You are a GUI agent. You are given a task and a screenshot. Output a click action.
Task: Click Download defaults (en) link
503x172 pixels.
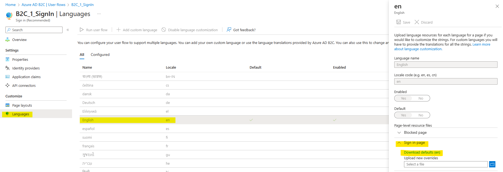422,152
